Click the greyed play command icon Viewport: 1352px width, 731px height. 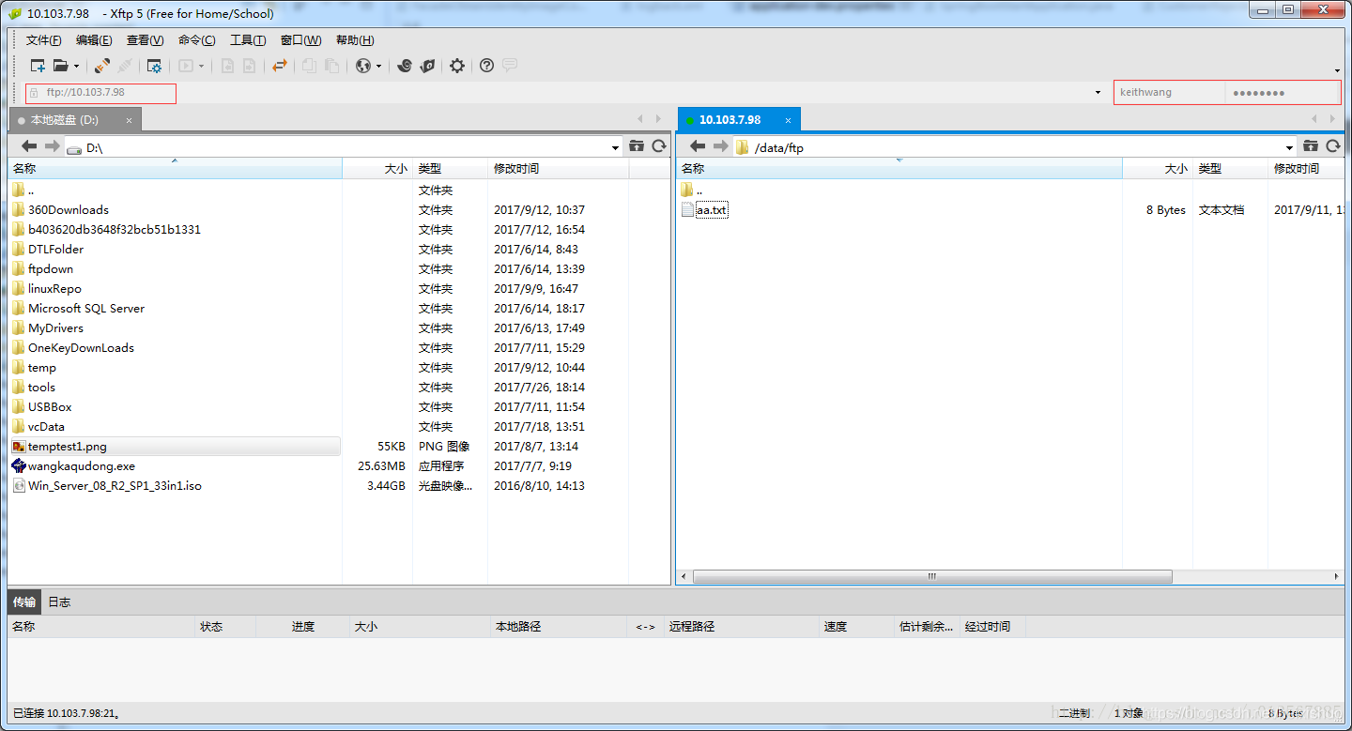pos(186,66)
